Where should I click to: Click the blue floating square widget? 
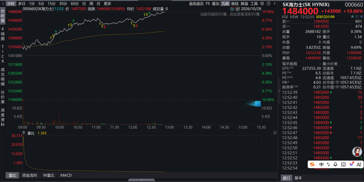258,103
